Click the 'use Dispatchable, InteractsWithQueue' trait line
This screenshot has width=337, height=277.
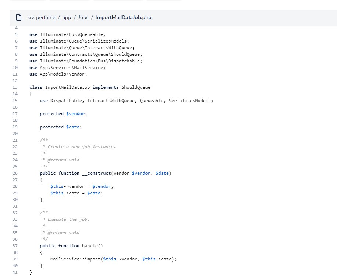(x=127, y=101)
